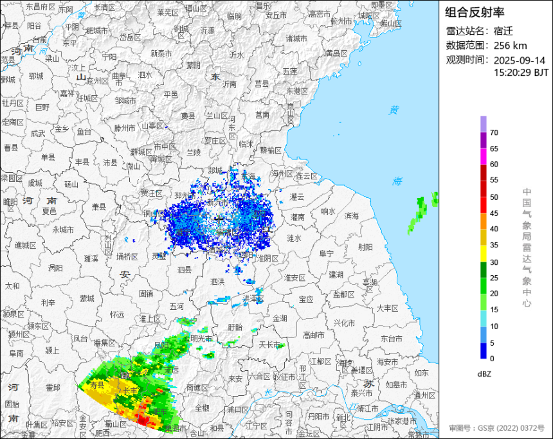Click the 盱眙 county label
The image size is (553, 439).
pyautogui.click(x=235, y=327)
